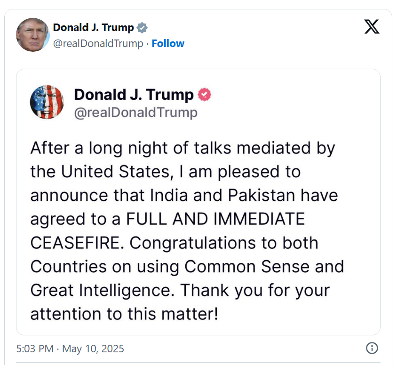The width and height of the screenshot is (397, 365).
Task: Open the header display name Donald J. Trump
Action: click(94, 28)
